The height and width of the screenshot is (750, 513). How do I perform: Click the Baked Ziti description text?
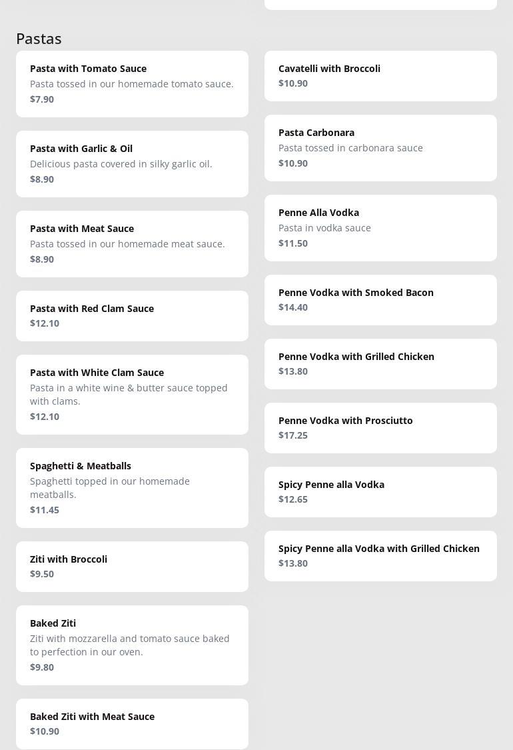(129, 645)
